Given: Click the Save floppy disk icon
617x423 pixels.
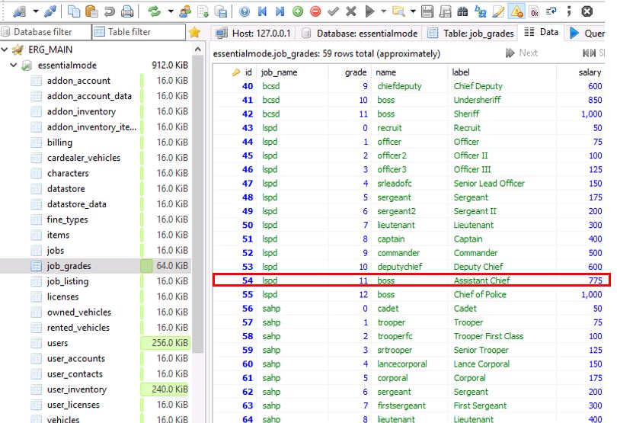Looking at the screenshot, I should (427, 11).
